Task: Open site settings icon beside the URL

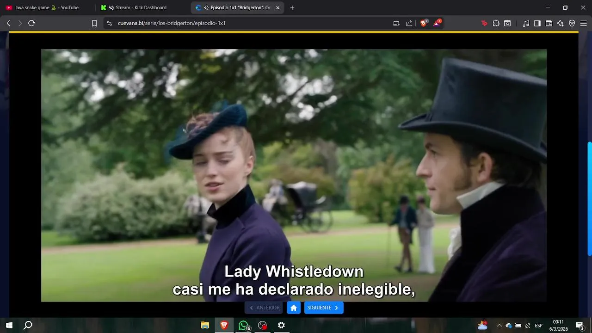Action: (109, 23)
